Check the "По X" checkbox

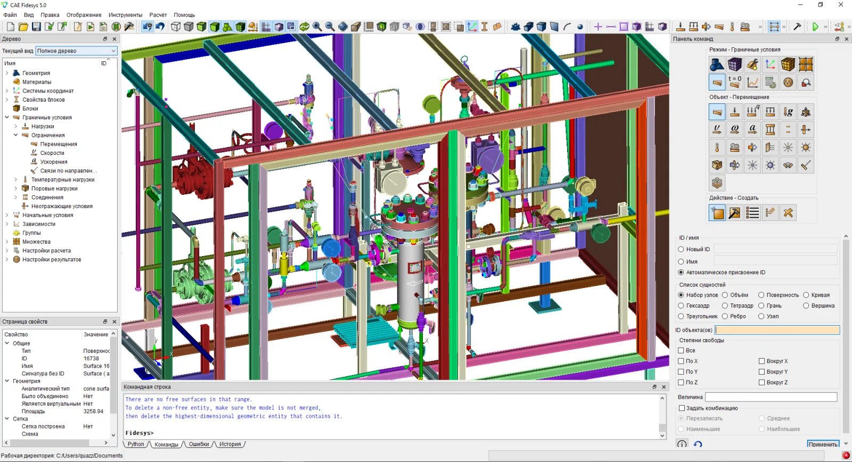pyautogui.click(x=681, y=361)
